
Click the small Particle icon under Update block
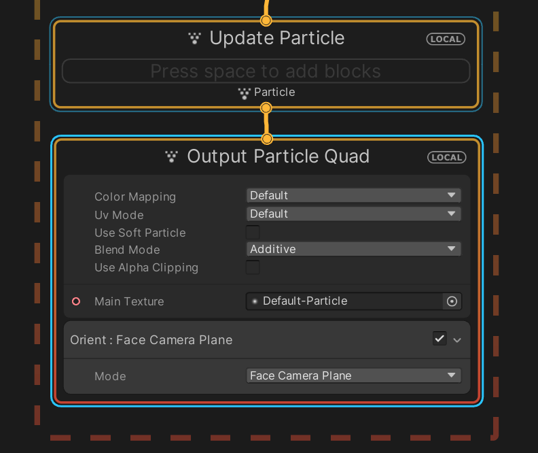[245, 93]
